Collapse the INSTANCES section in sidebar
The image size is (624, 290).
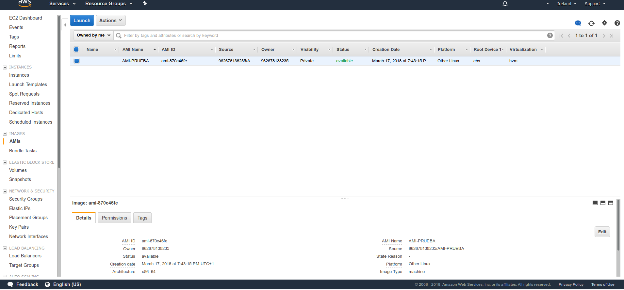(5, 67)
